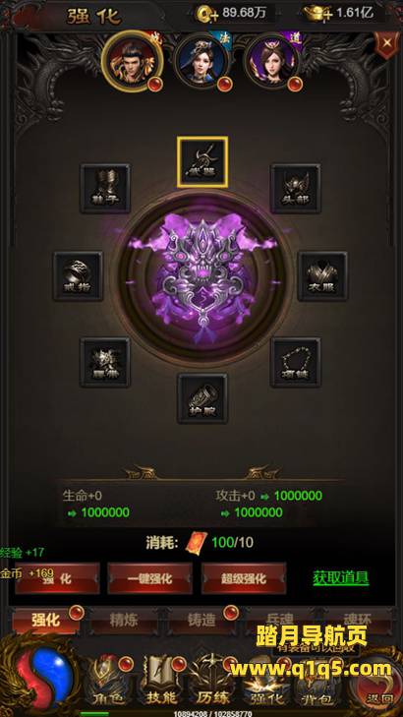This screenshot has width=403, height=717.
Task: Select the weapon (武器) equipment slot
Action: (202, 162)
